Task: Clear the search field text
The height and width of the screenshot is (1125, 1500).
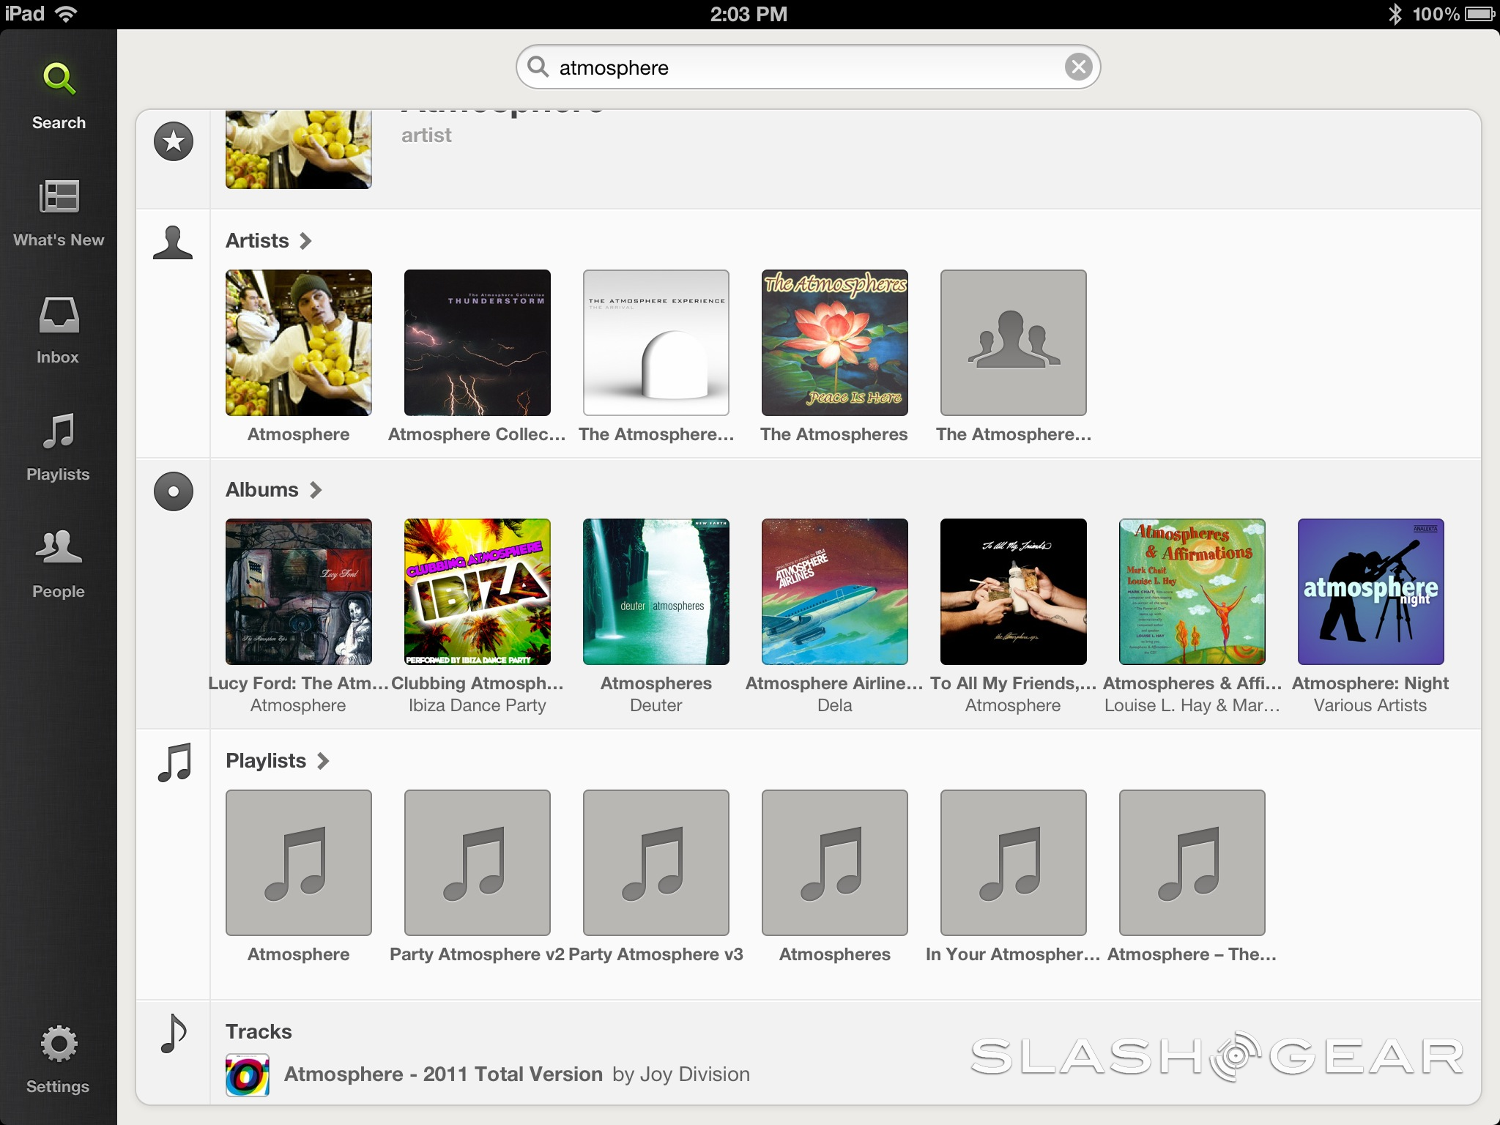Action: (1078, 67)
